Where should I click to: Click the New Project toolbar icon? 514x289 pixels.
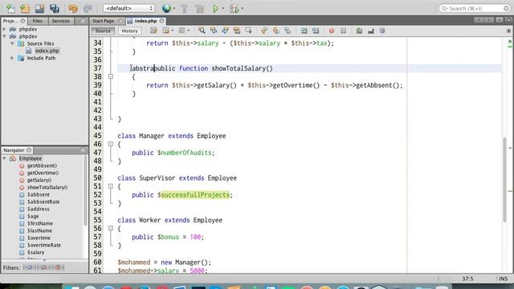[25, 9]
